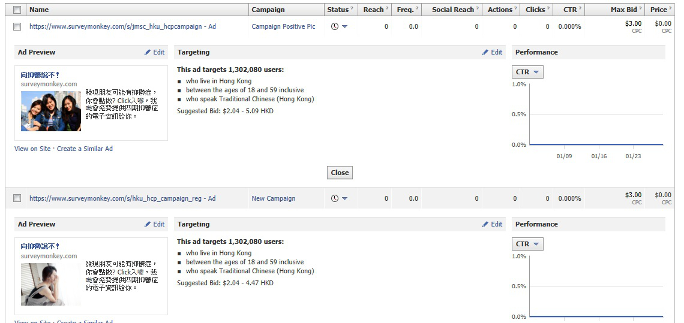Click pencil icon in second Ad Preview header
This screenshot has height=323, width=684.
click(148, 225)
